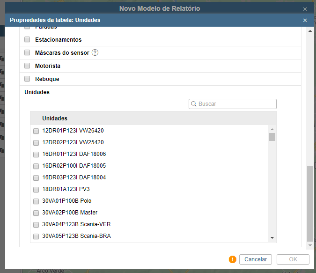
Task: Select unit 12DR01P123I VW26420
Action: click(x=36, y=131)
